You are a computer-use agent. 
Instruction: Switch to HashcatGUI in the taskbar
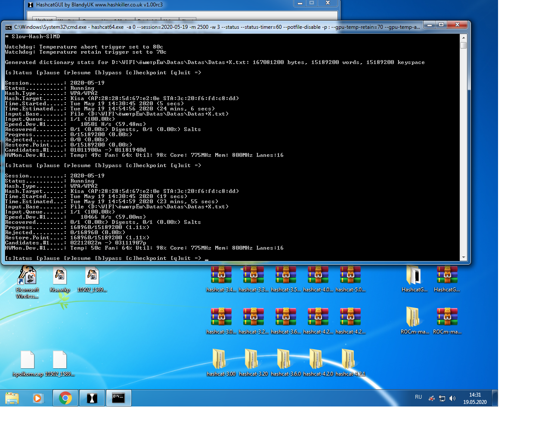92,398
